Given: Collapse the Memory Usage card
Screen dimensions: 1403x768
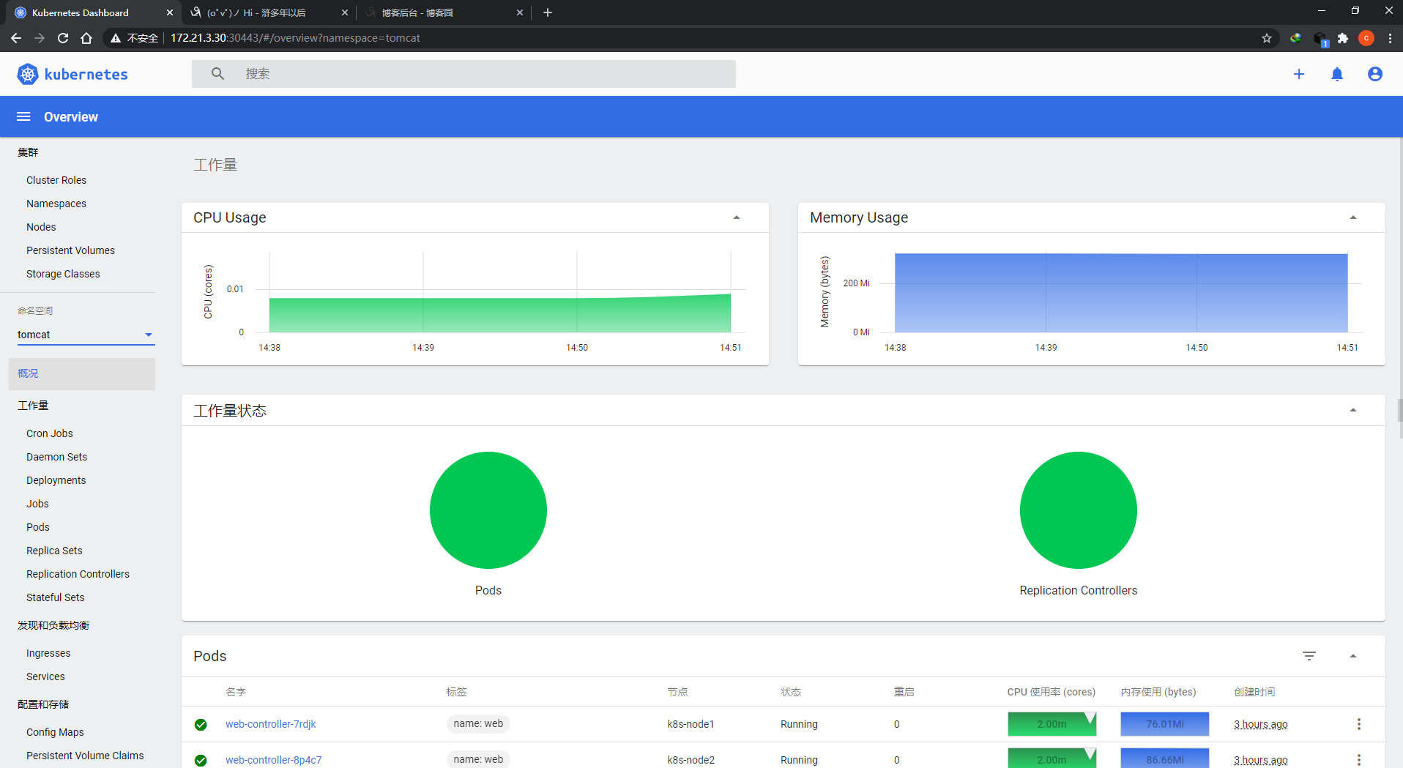Looking at the screenshot, I should click(1353, 217).
